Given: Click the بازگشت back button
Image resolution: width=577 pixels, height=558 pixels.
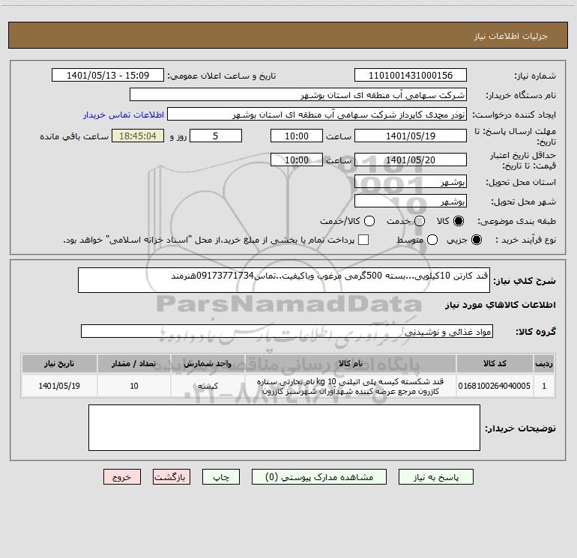Looking at the screenshot, I should coord(172,477).
